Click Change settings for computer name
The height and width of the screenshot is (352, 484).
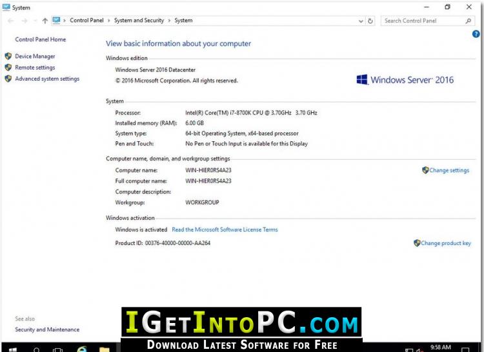[449, 170]
